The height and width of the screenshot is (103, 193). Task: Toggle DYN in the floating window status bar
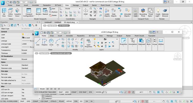(x=90, y=92)
